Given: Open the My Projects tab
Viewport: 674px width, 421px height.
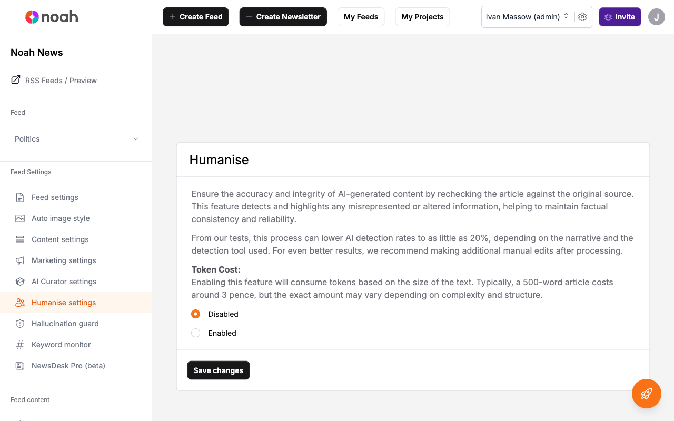Looking at the screenshot, I should pos(422,17).
